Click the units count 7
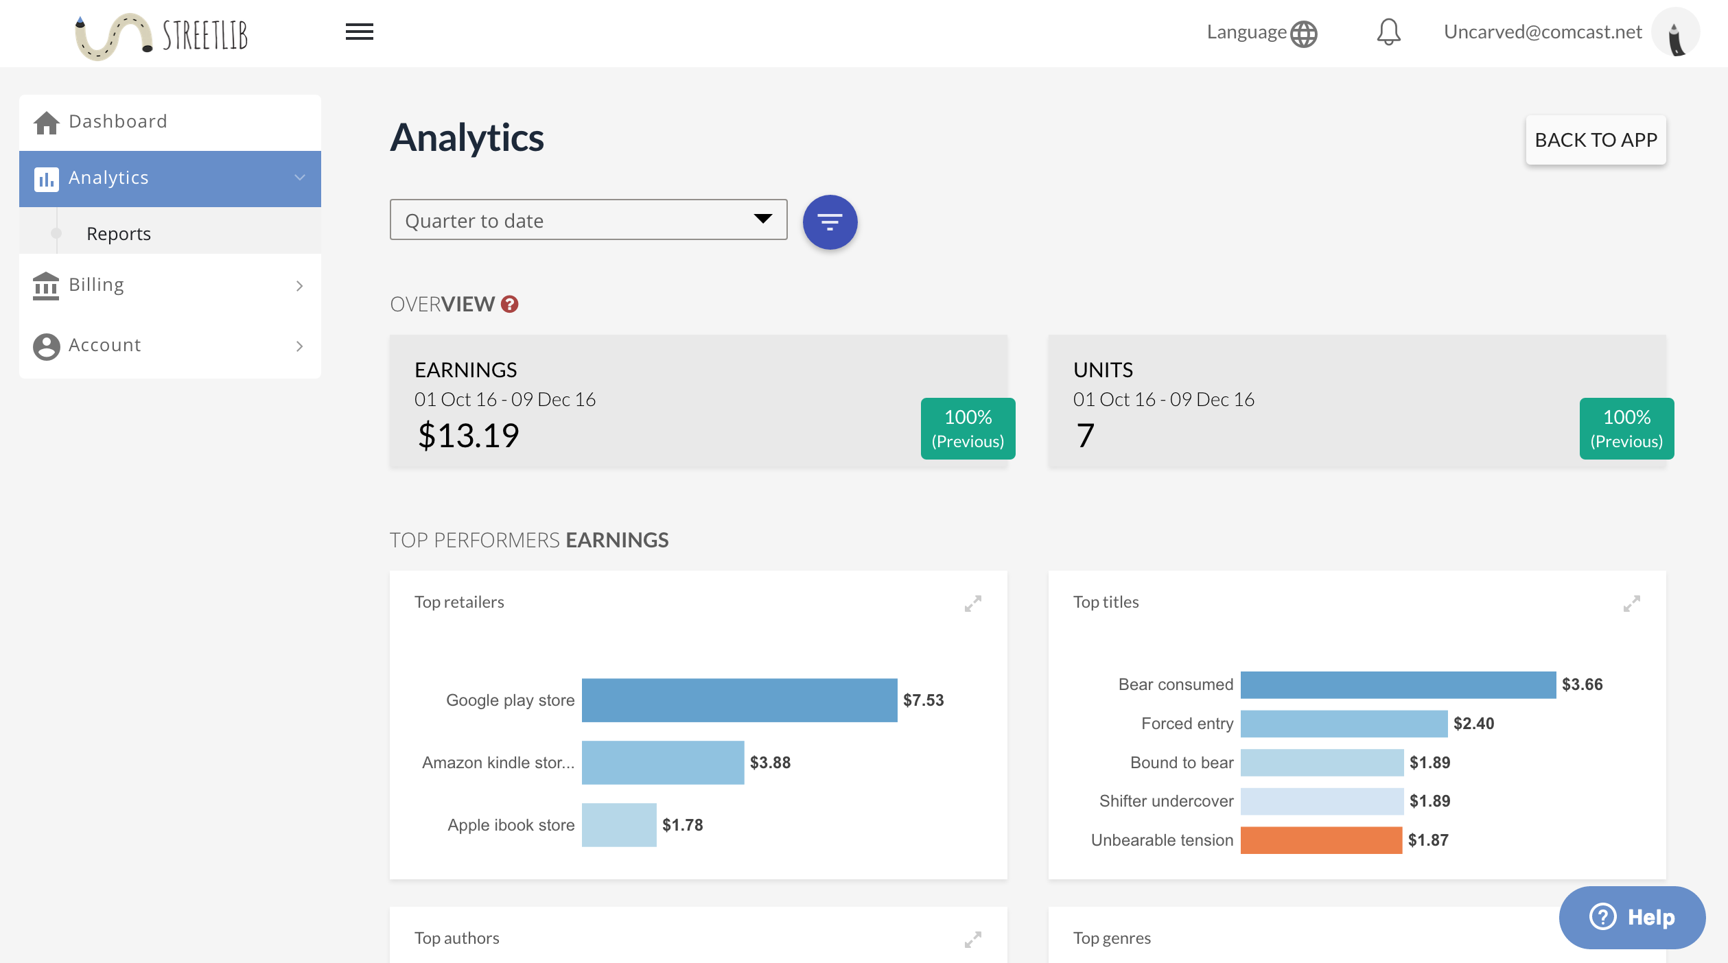Viewport: 1728px width, 963px height. 1085,436
